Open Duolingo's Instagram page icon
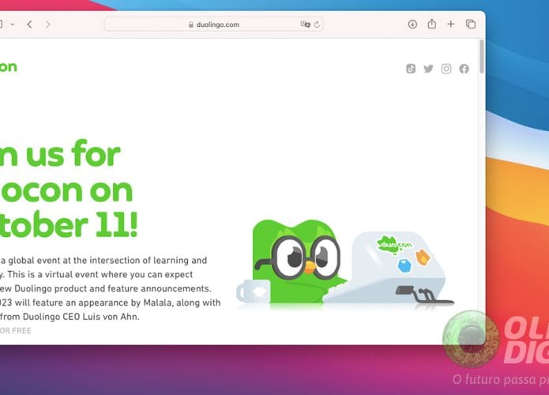The height and width of the screenshot is (395, 549). (x=446, y=69)
